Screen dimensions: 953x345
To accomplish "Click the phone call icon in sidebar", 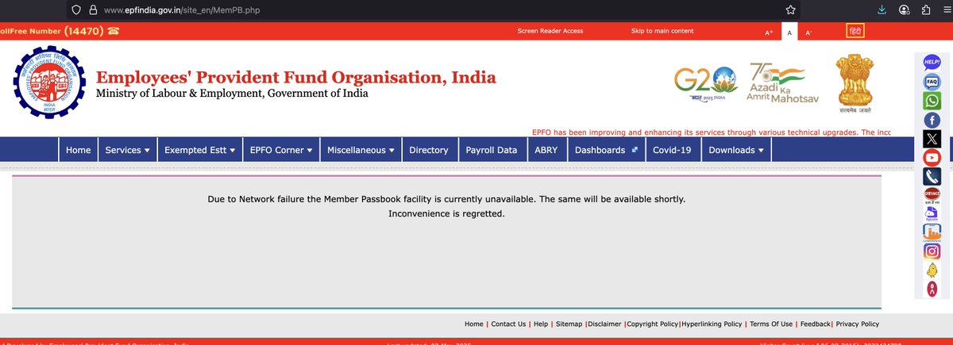I will click(932, 176).
